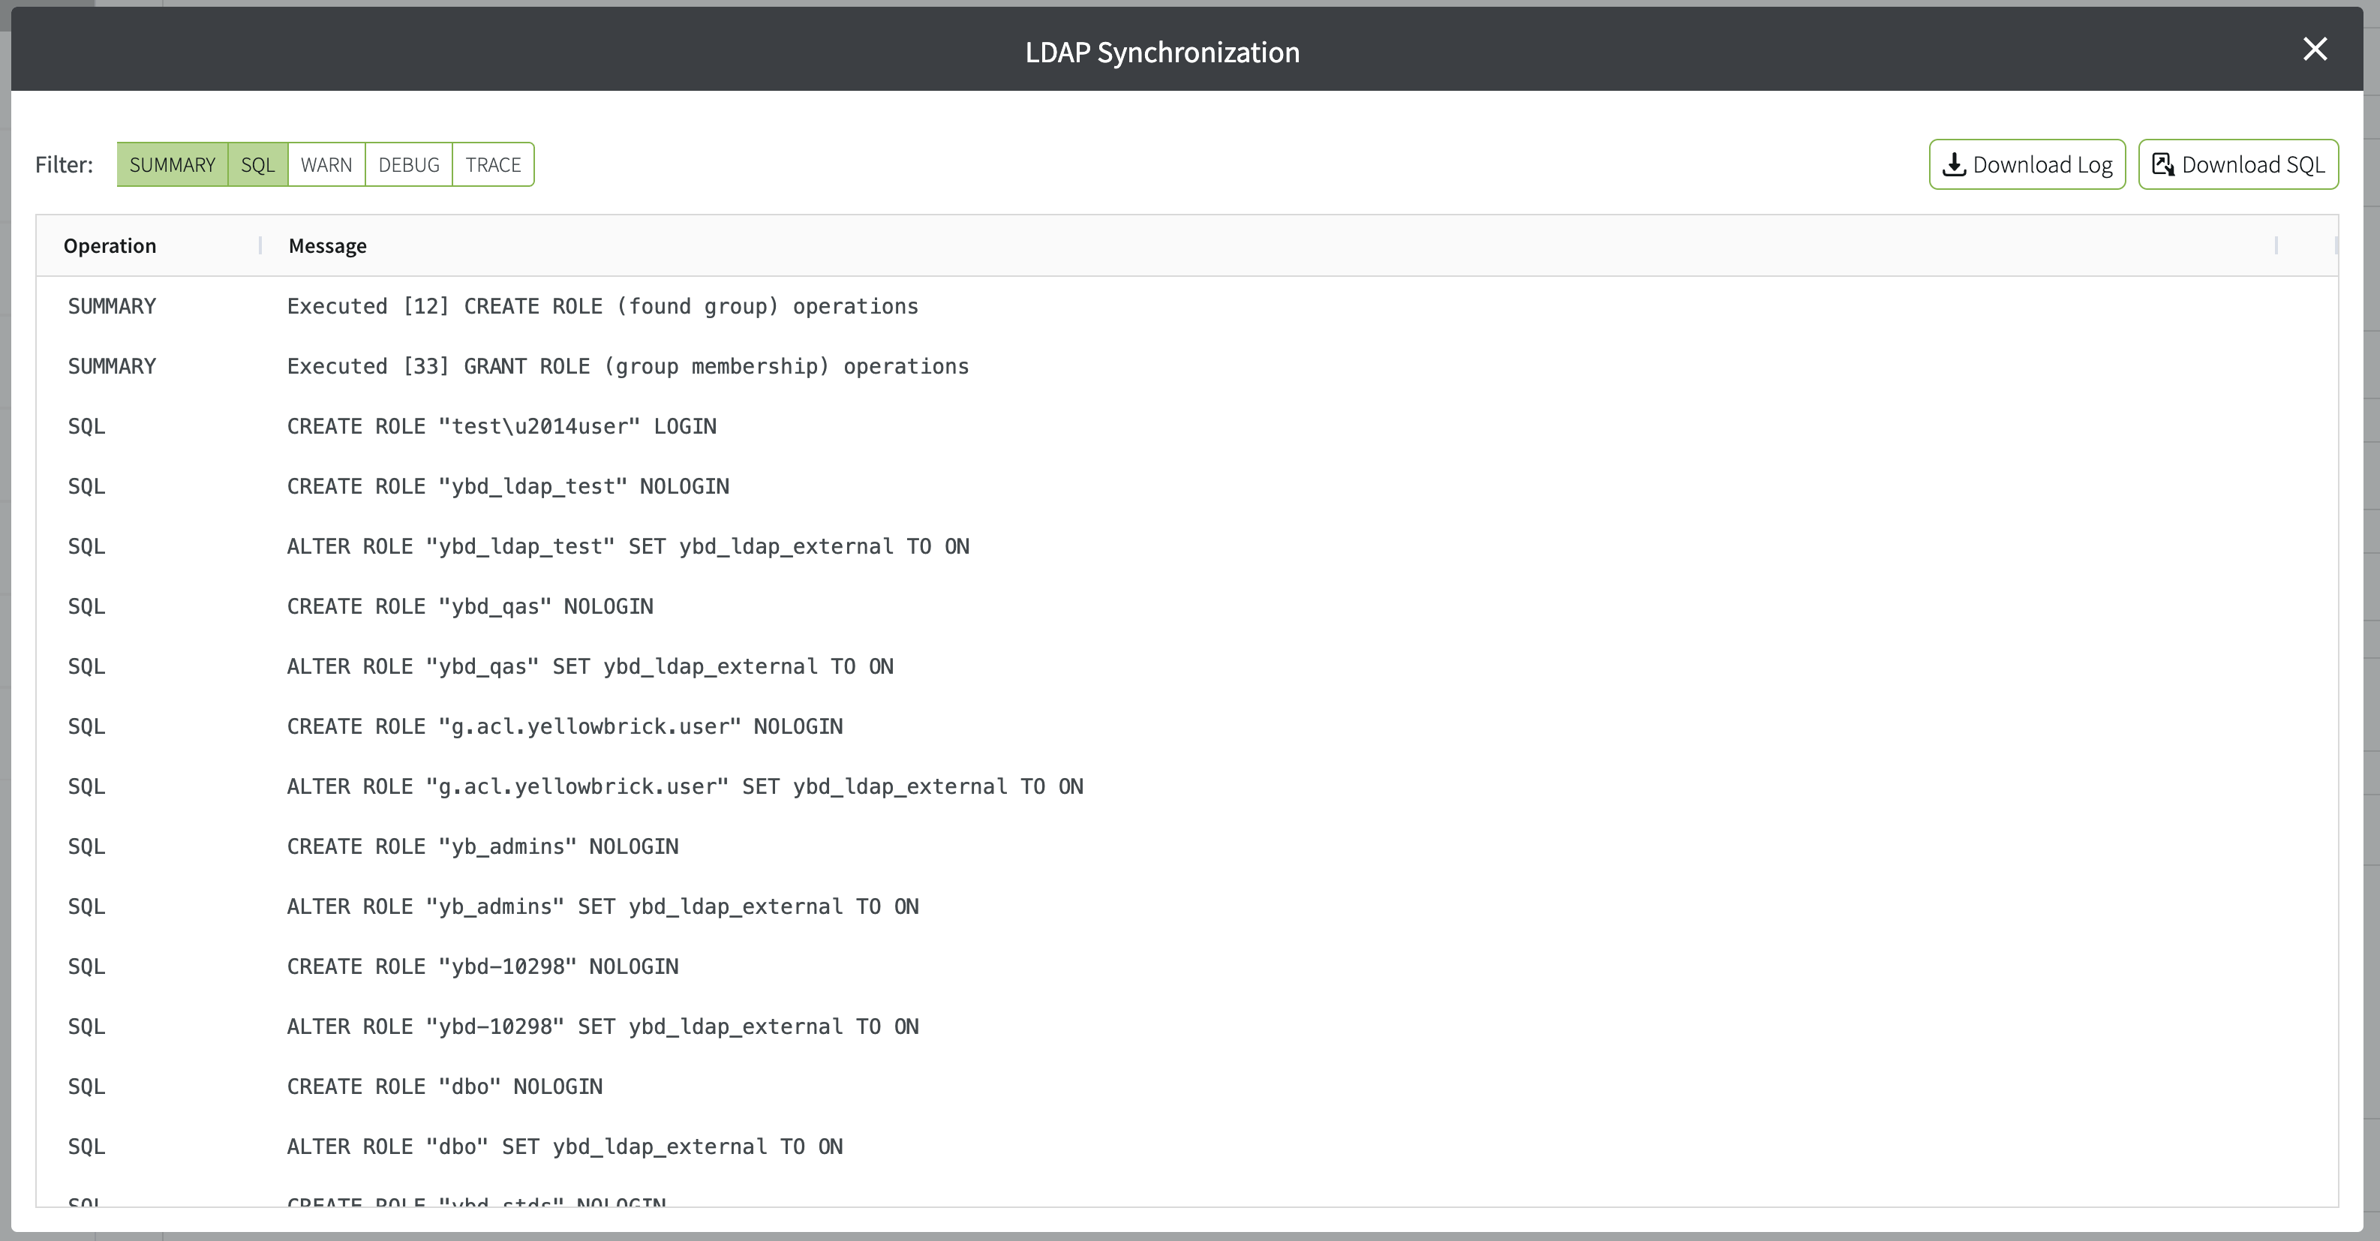Screen dimensions: 2380x1241
Task: Enable the WARN filter
Action: pyautogui.click(x=326, y=164)
